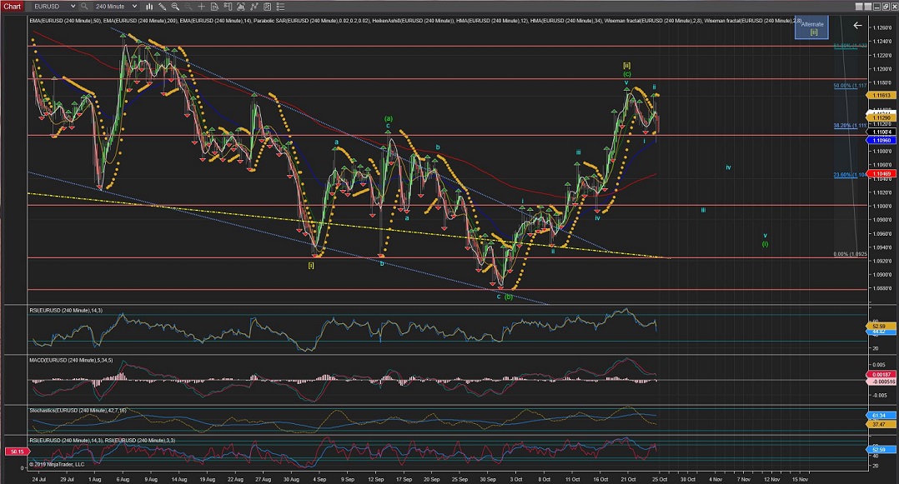Click the Alternate [ii] annotation box
899x484 pixels.
pos(811,28)
